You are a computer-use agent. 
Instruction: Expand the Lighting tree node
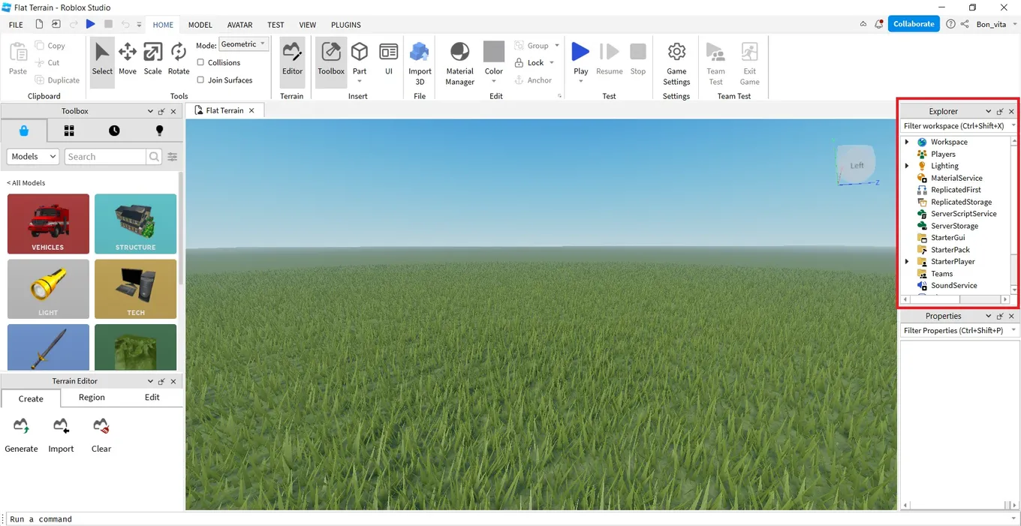907,166
